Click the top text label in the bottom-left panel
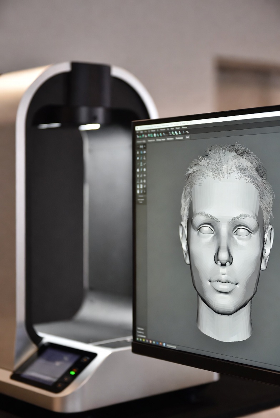This screenshot has height=418, width=280. 140,328
